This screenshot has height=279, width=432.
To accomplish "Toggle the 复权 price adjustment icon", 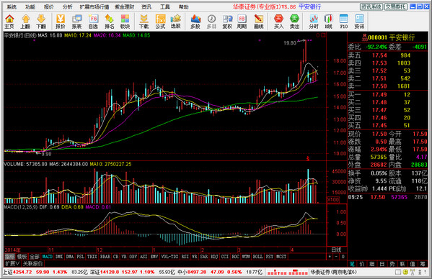I will click(x=227, y=22).
